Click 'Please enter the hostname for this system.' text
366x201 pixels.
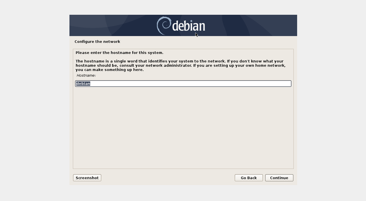pyautogui.click(x=119, y=53)
